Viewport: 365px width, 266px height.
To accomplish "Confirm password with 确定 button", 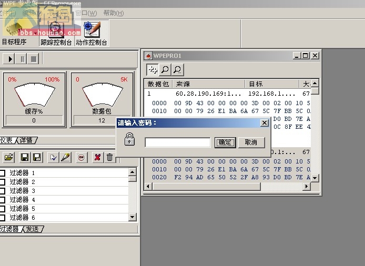I will coord(225,142).
